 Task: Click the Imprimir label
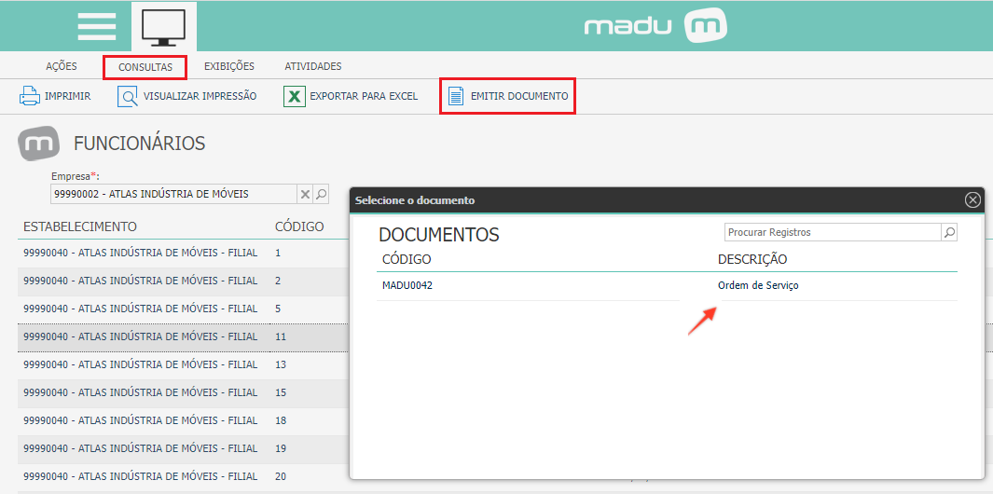pos(68,97)
